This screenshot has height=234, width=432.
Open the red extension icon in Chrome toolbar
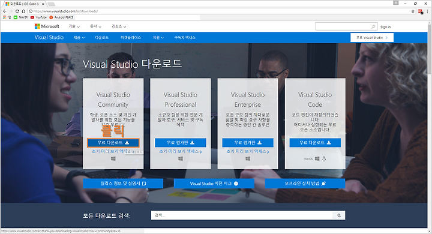421,11
